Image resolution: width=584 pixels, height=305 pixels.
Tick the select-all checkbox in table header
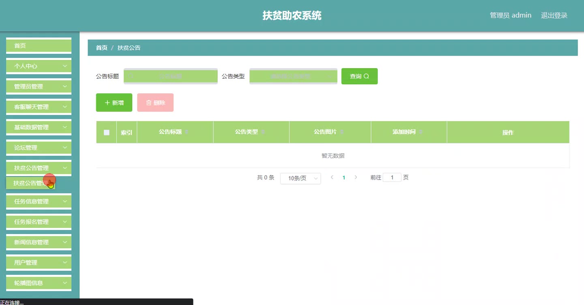[107, 132]
